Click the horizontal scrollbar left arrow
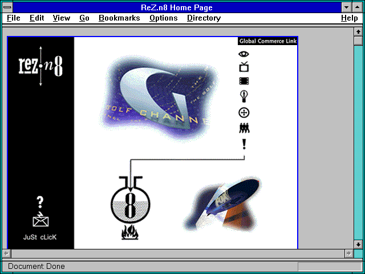Screen dimensions: 365x274 7,253
